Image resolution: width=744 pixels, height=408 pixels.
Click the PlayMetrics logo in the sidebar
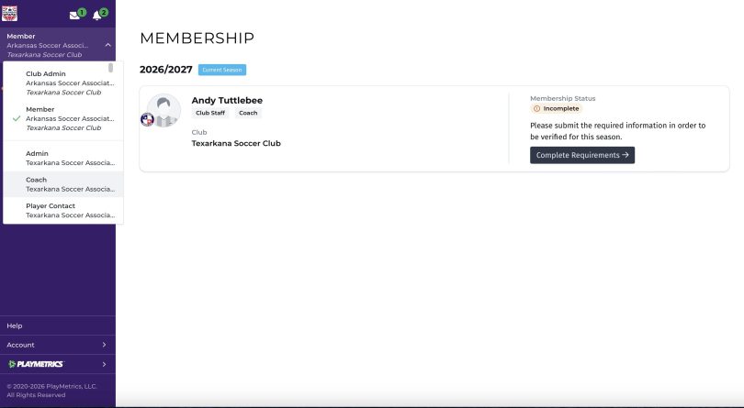[36, 364]
